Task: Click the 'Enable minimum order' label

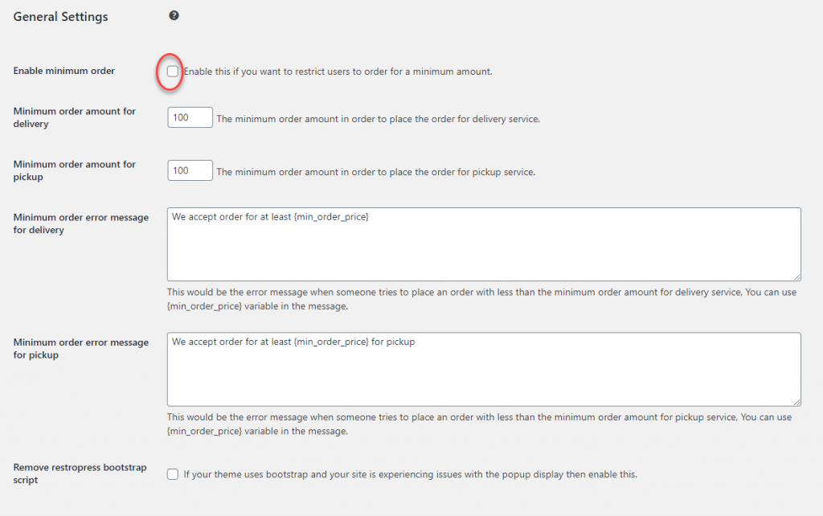Action: (x=64, y=71)
